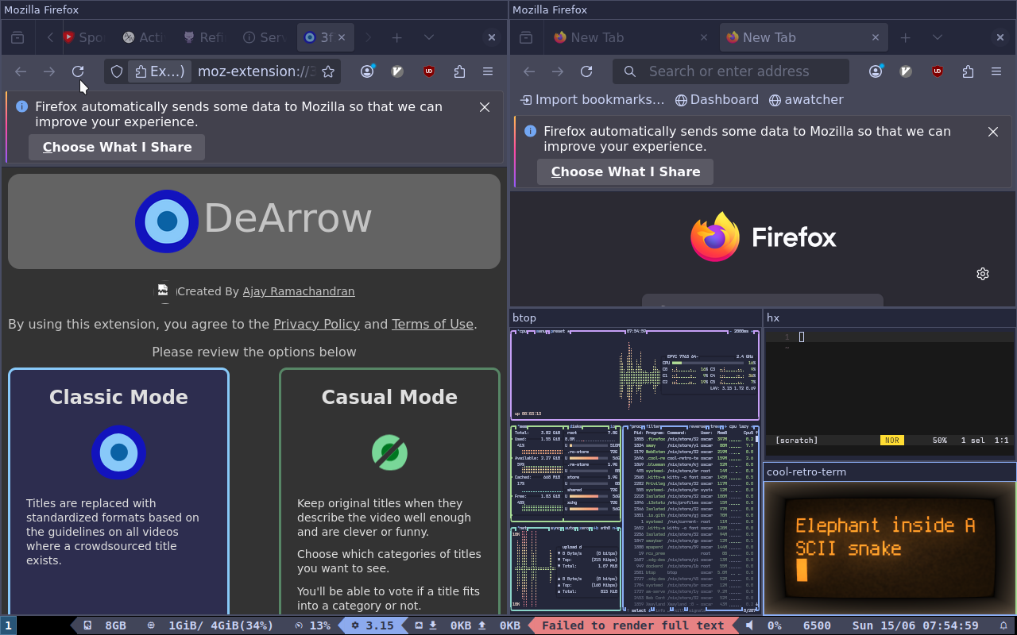Click workspace 1 indicator in status bar

(8, 625)
